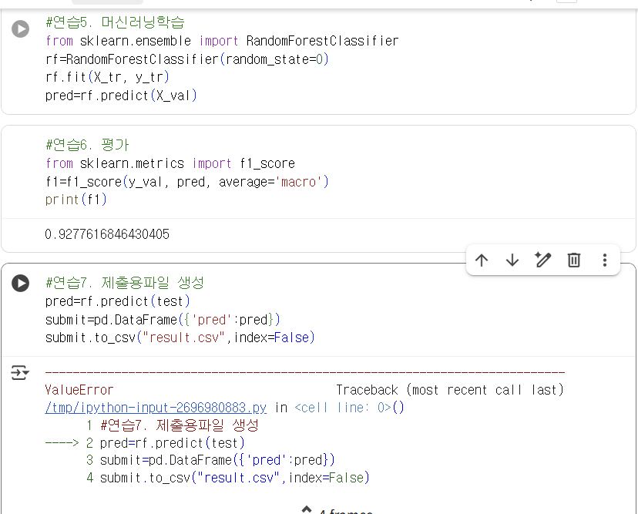Click the f1_score import line in 연습6
Screen dimensions: 638x514
pyautogui.click(x=170, y=163)
